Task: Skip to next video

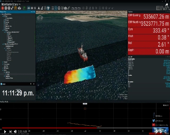Action: point(10,131)
